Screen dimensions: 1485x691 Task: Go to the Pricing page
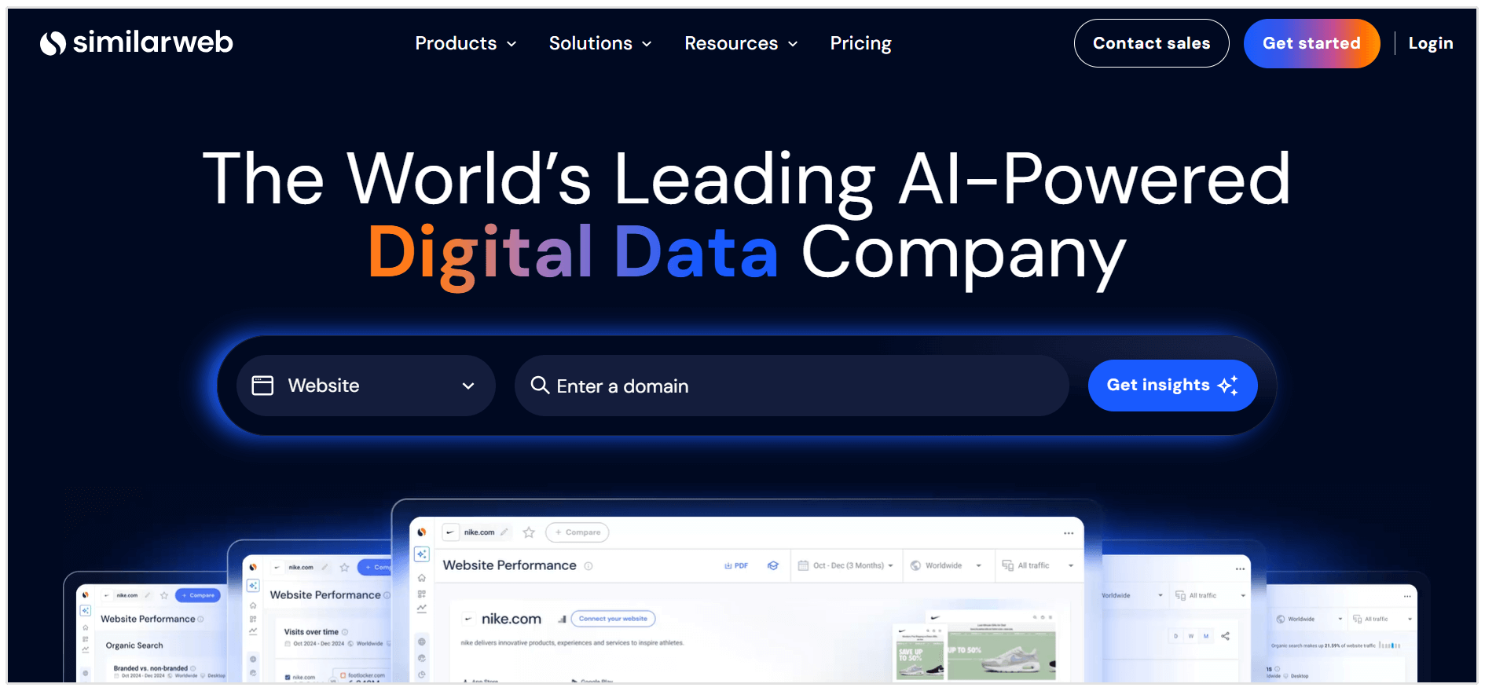tap(860, 43)
